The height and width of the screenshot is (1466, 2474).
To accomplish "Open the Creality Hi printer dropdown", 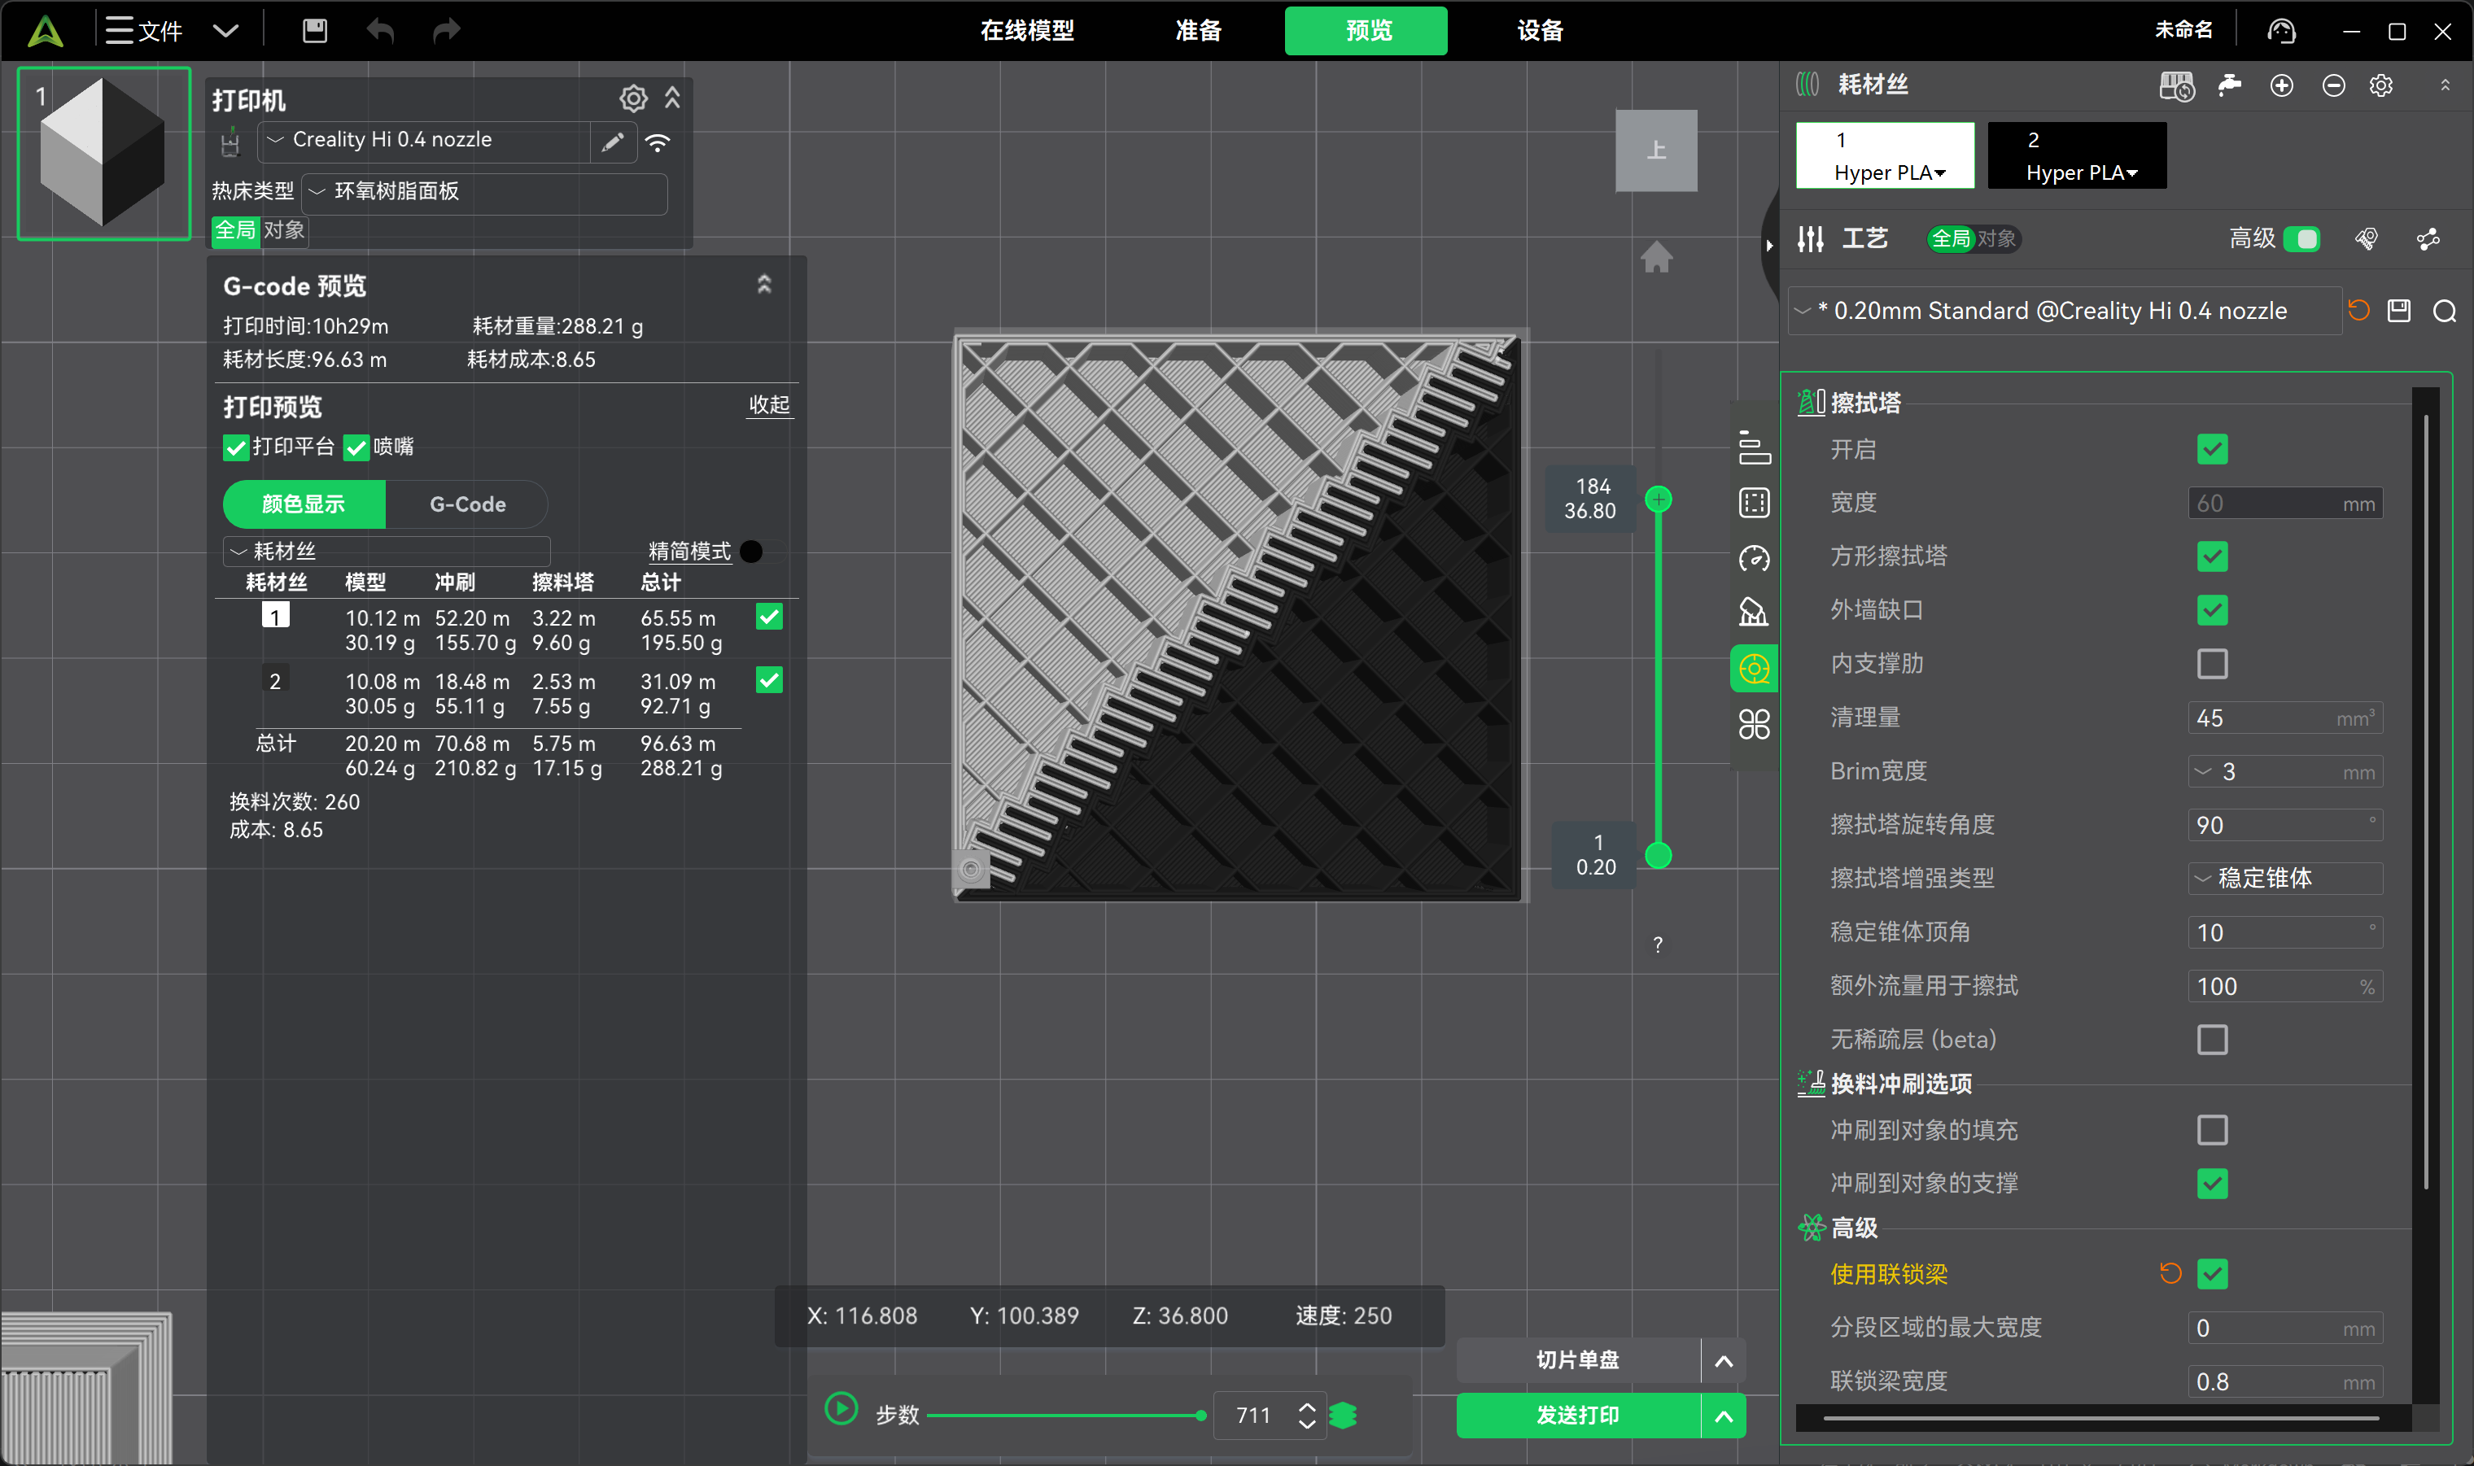I will point(424,142).
